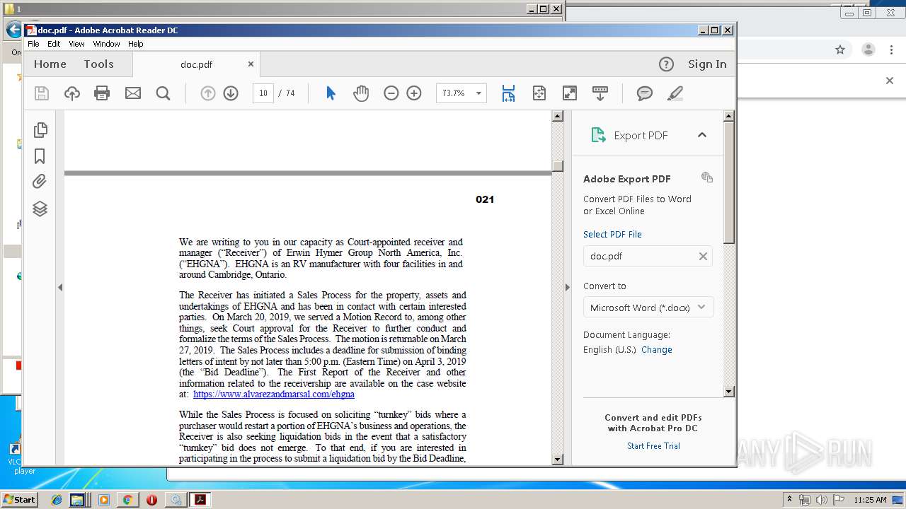
Task: Click the copy icon next to Adobe Export PDF
Action: [706, 177]
